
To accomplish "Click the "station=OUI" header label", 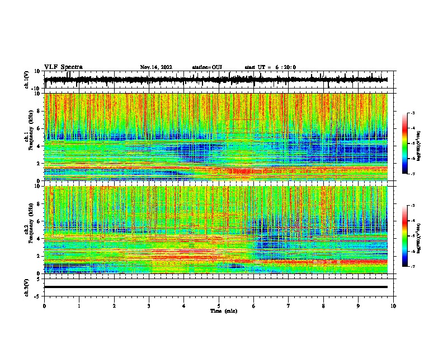I will 207,67.
